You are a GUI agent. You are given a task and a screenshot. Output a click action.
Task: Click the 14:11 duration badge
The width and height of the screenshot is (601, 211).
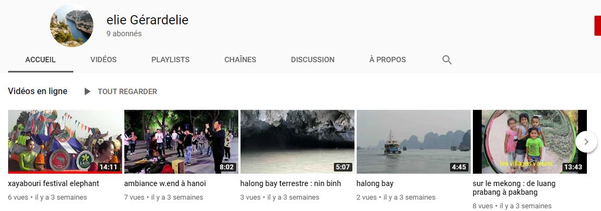(x=109, y=167)
